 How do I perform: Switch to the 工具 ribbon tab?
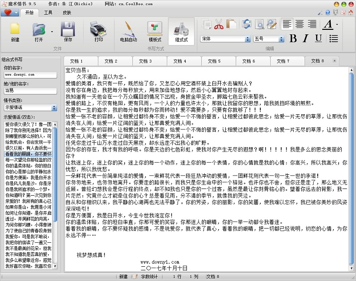pyautogui.click(x=49, y=12)
